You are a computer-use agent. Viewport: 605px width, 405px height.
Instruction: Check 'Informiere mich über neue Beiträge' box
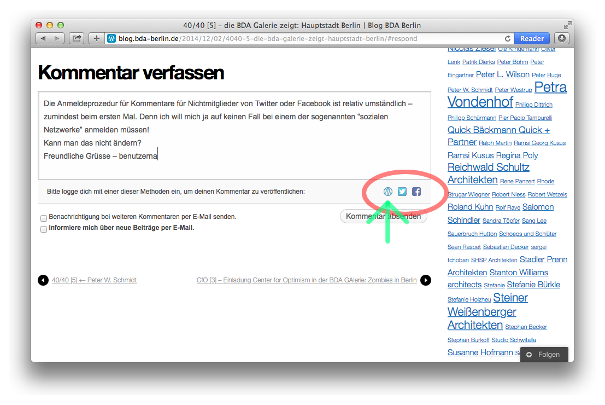[x=44, y=229]
